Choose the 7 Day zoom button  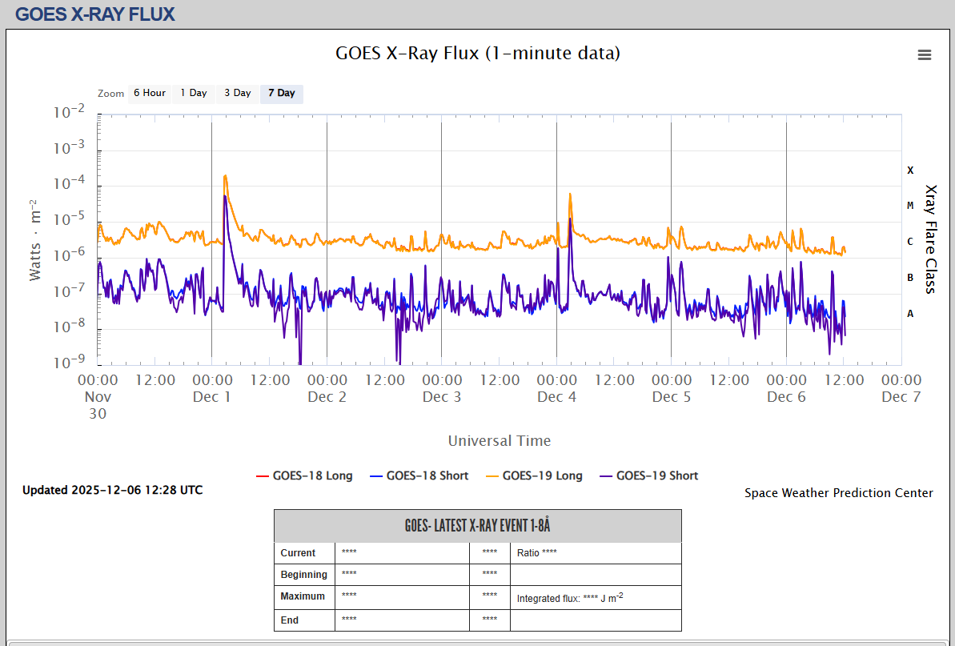coord(282,93)
